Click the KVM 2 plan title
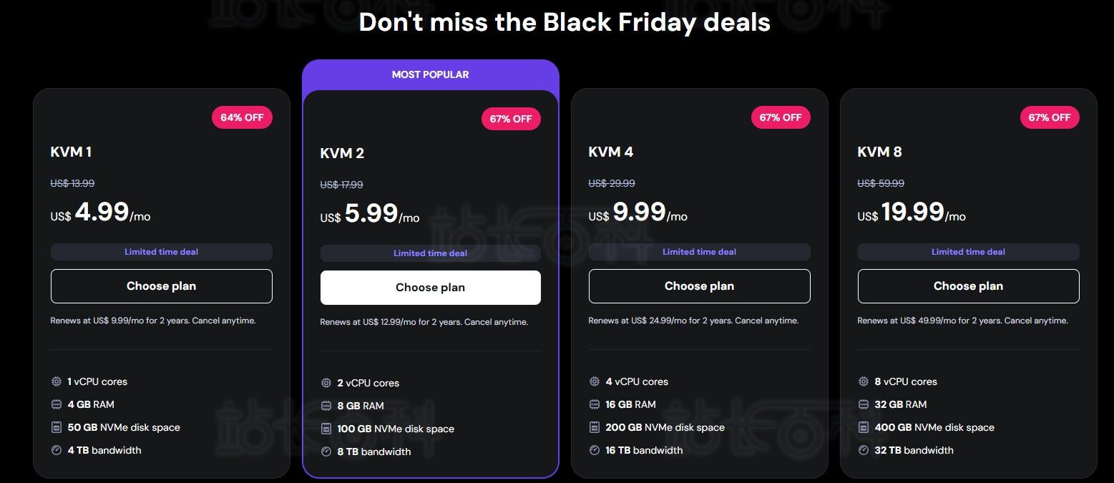The width and height of the screenshot is (1114, 483). (x=342, y=153)
